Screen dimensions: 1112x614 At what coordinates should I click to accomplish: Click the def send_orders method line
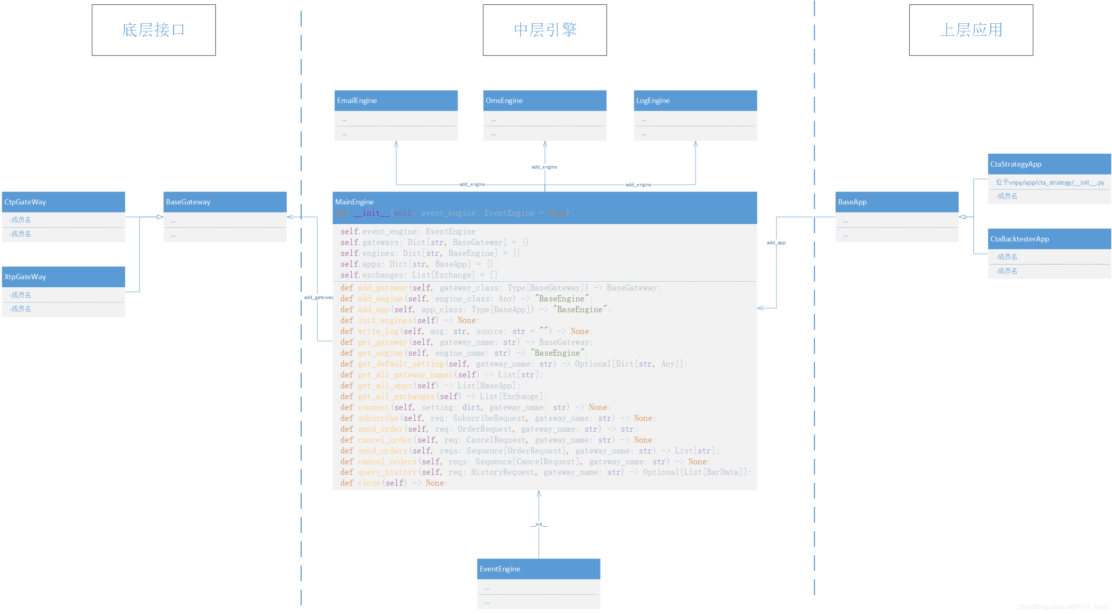pyautogui.click(x=530, y=451)
